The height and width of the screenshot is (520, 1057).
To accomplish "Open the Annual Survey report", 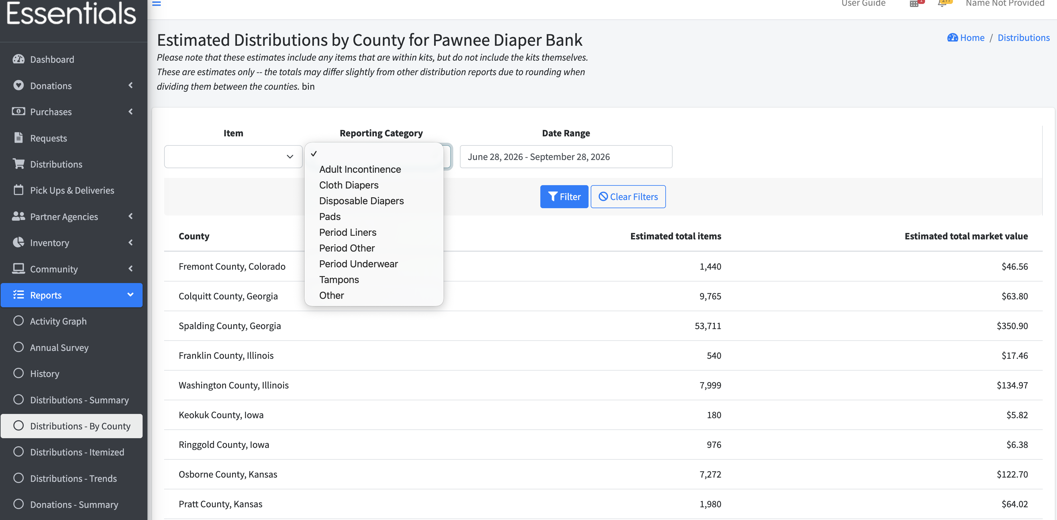I will (71, 347).
